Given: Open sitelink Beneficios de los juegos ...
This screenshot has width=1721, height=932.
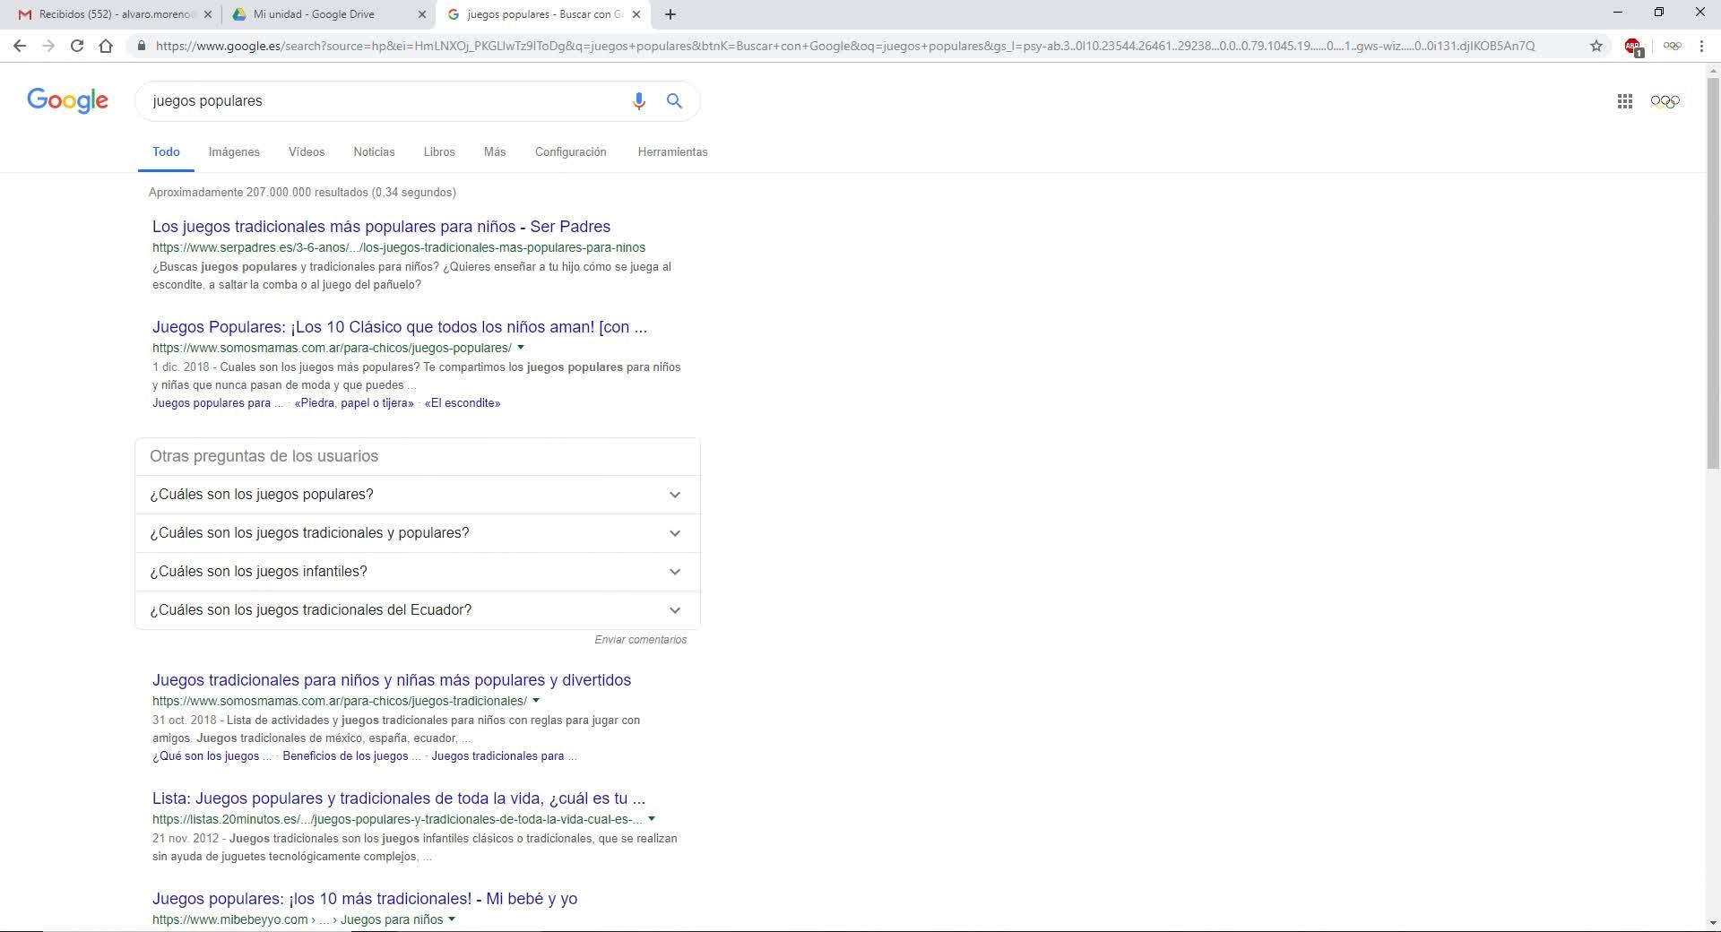Looking at the screenshot, I should [351, 756].
